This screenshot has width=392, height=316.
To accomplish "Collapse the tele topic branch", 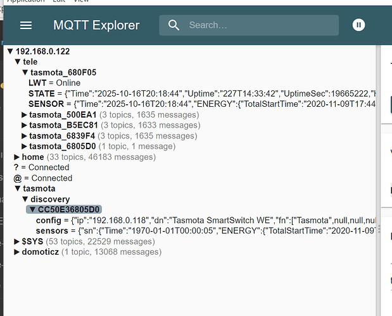I will 17,62.
